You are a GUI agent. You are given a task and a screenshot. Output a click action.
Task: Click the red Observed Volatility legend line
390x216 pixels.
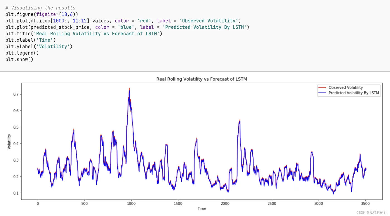(x=322, y=87)
